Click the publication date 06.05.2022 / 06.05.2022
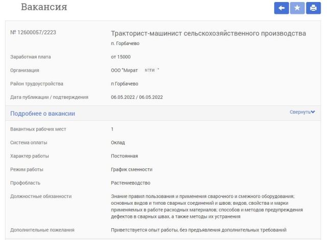332x240 pixels. coord(137,97)
